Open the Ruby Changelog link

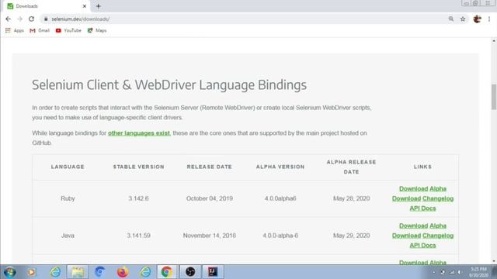(x=438, y=198)
